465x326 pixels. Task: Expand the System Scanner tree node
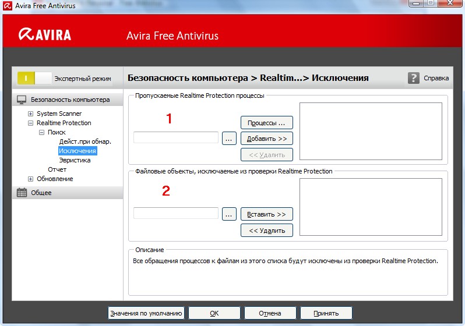30,114
